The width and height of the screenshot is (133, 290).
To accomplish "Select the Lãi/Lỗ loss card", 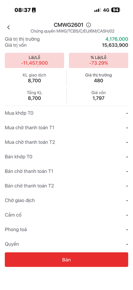I will (34, 60).
